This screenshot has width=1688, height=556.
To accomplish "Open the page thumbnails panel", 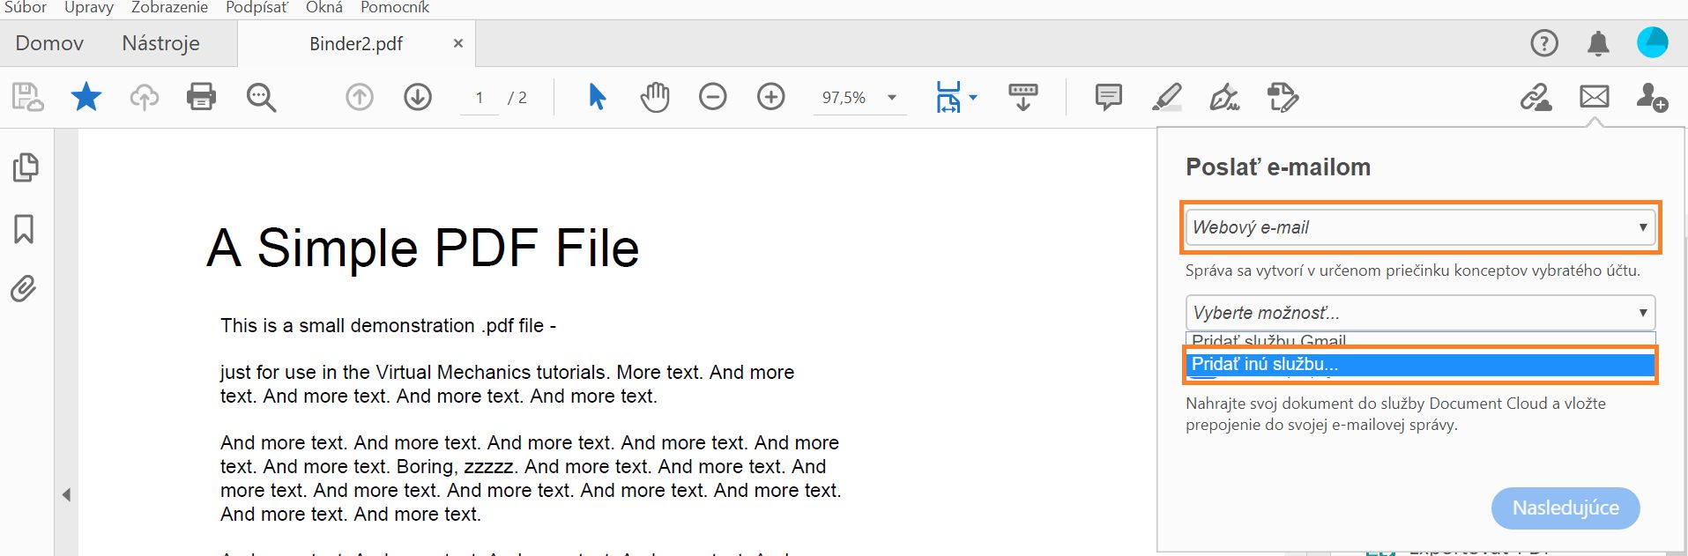I will 26,167.
